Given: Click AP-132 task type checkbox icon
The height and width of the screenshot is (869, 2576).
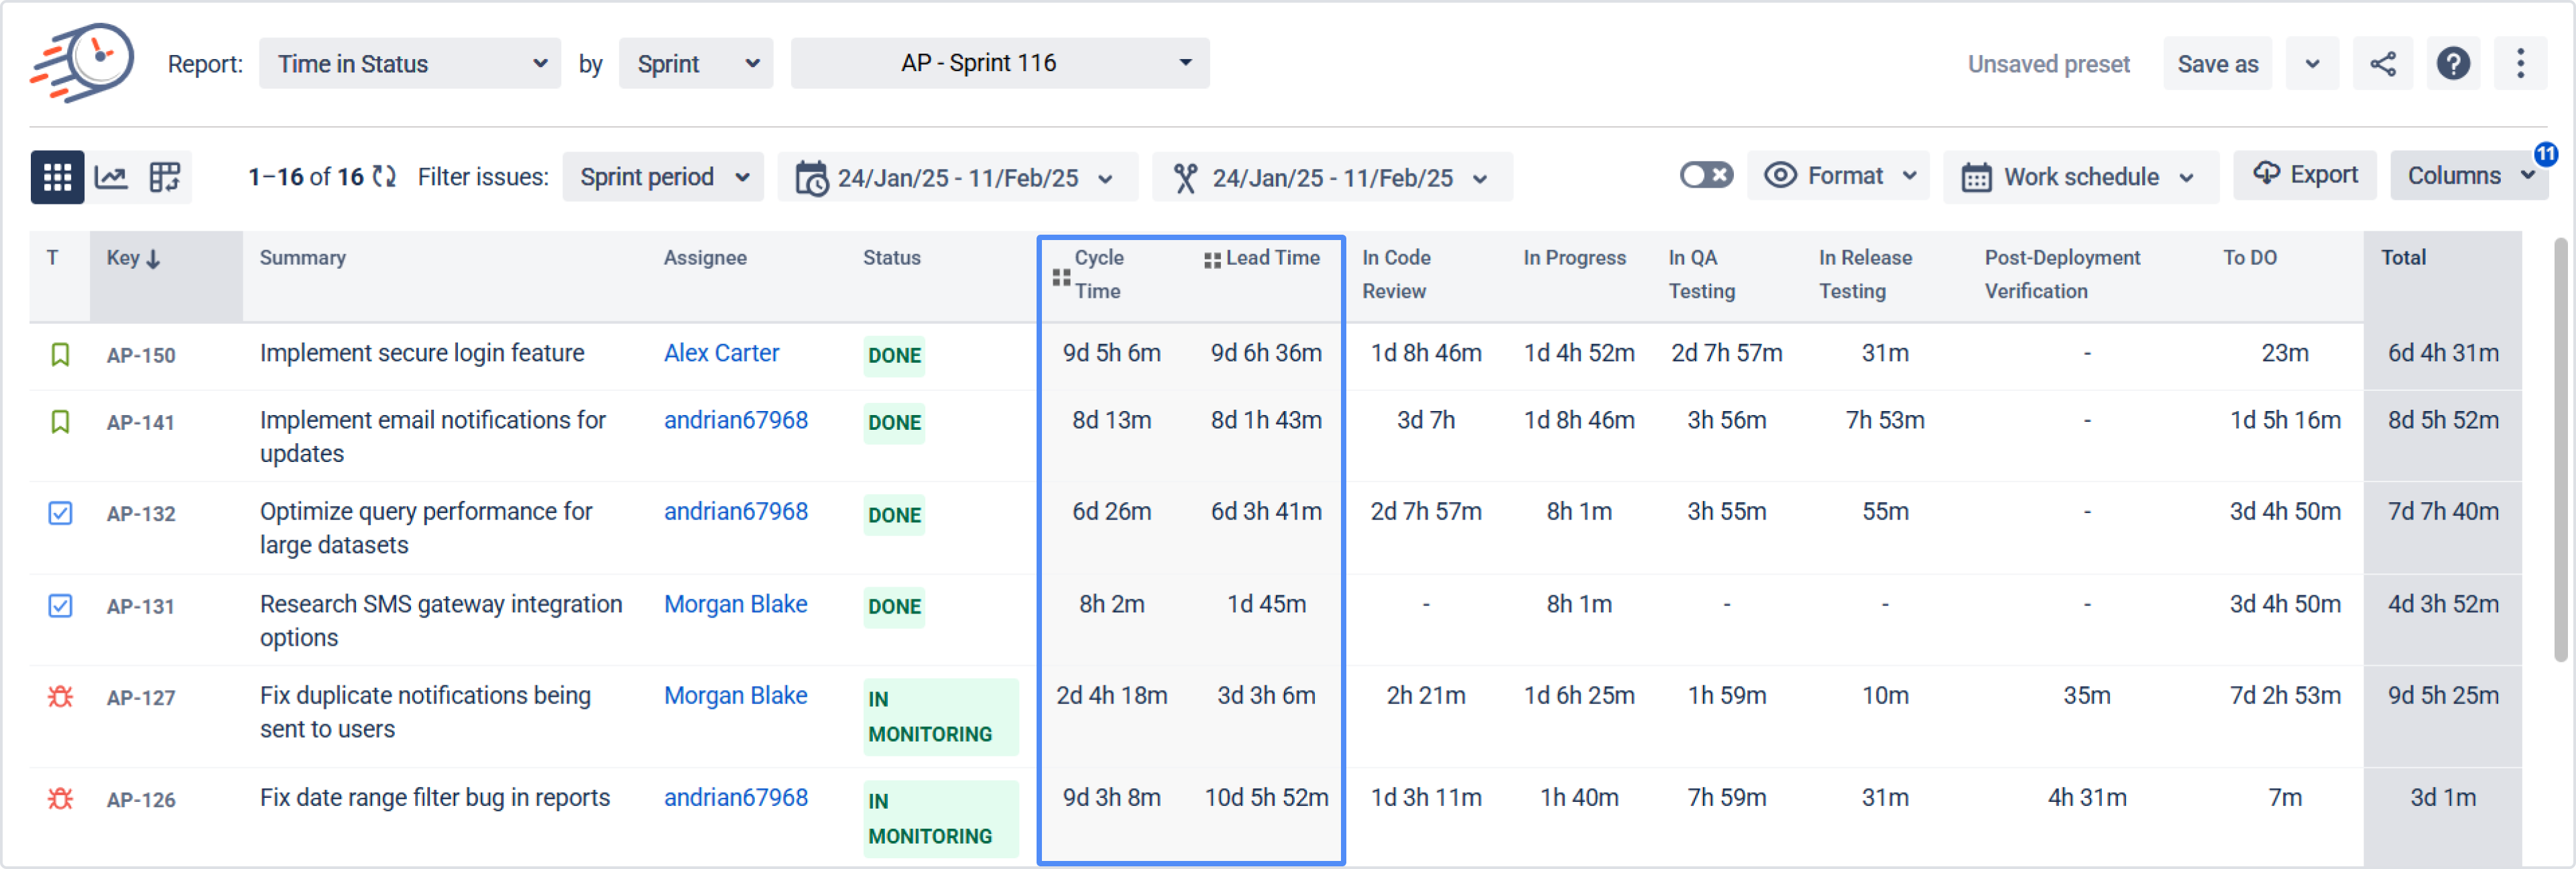Looking at the screenshot, I should tap(60, 513).
